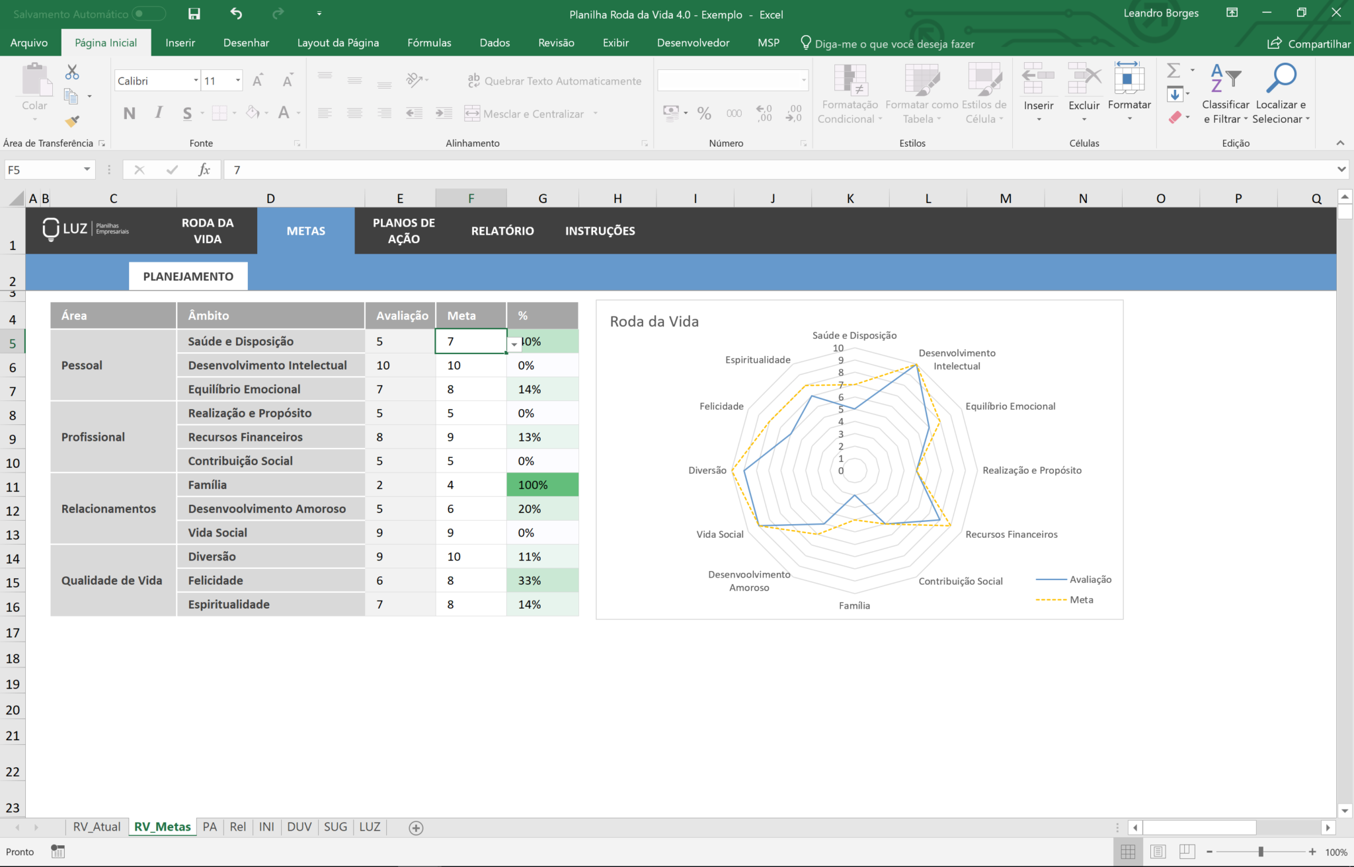Image resolution: width=1354 pixels, height=867 pixels.
Task: Open the font size dropdown
Action: pos(237,80)
